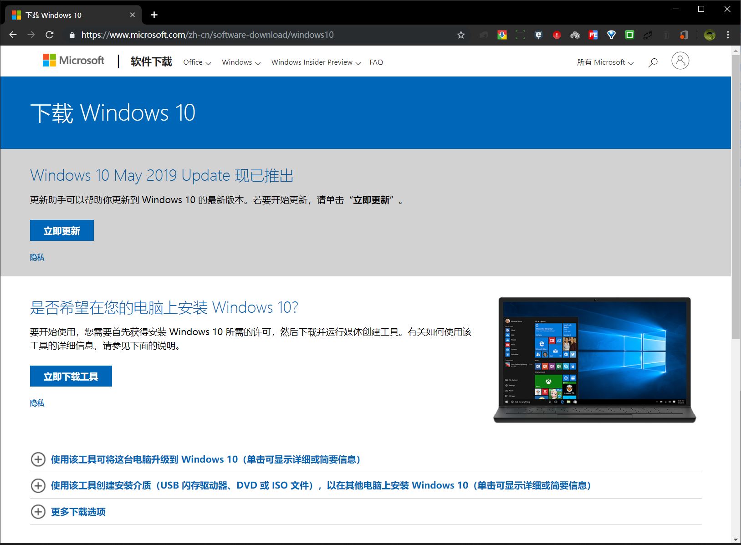Click 是否希望在您的电脑上安装 Windows 10? heading
Screen dimensions: 741x545
(x=164, y=307)
